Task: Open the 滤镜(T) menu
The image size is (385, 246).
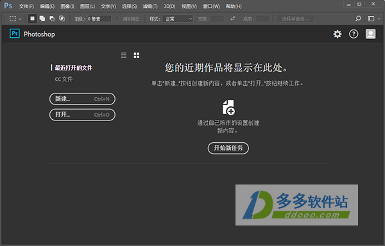Action: point(150,6)
